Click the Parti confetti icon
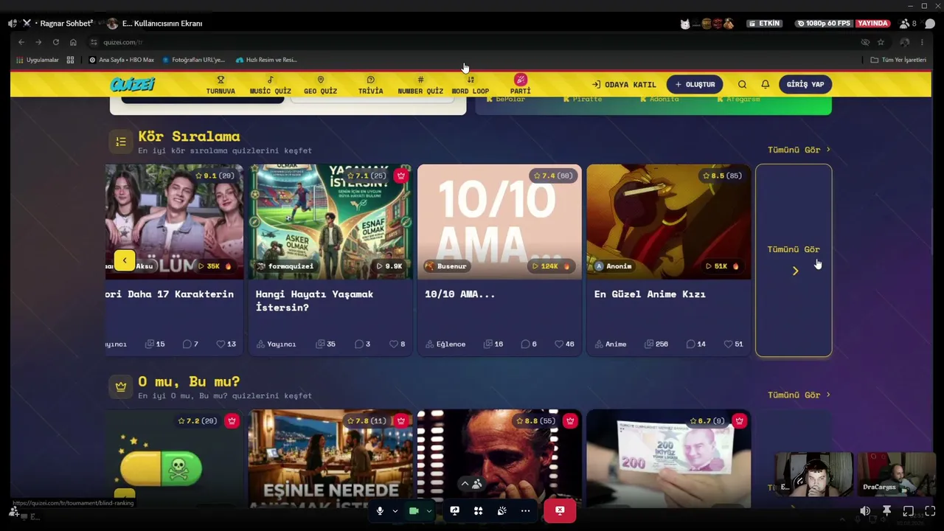This screenshot has width=944, height=531. (x=520, y=80)
